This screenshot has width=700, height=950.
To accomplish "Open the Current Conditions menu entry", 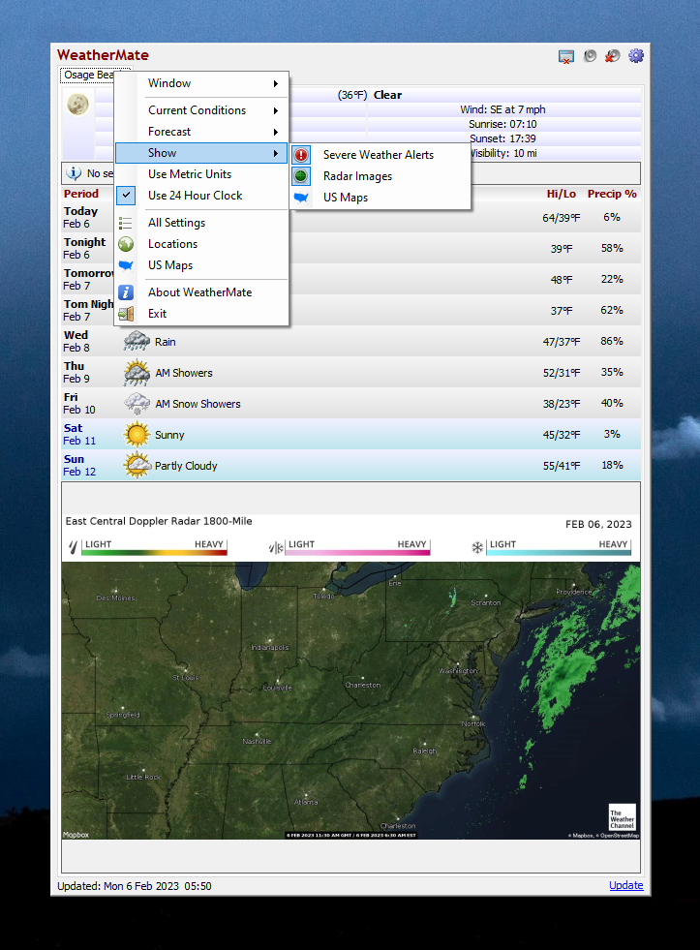I will 201,110.
